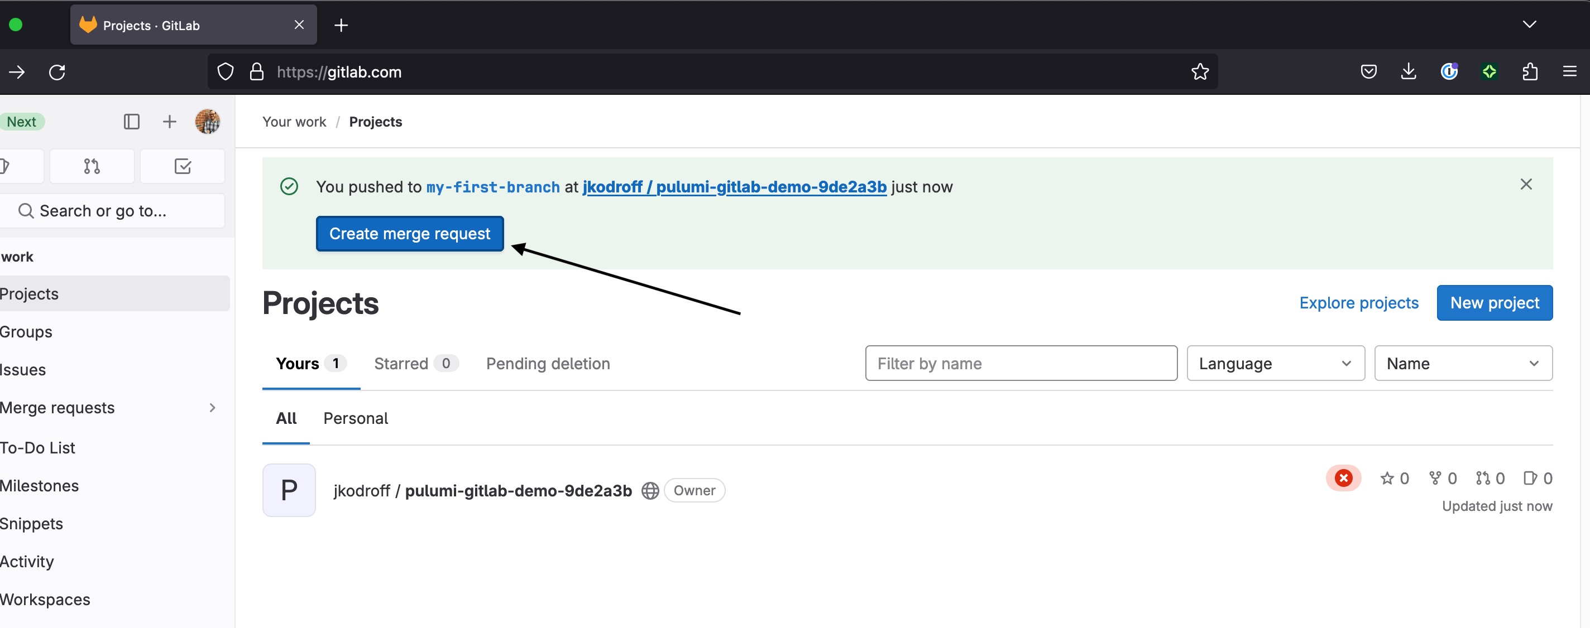The height and width of the screenshot is (628, 1590).
Task: Click the green success check icon in banner
Action: point(289,186)
